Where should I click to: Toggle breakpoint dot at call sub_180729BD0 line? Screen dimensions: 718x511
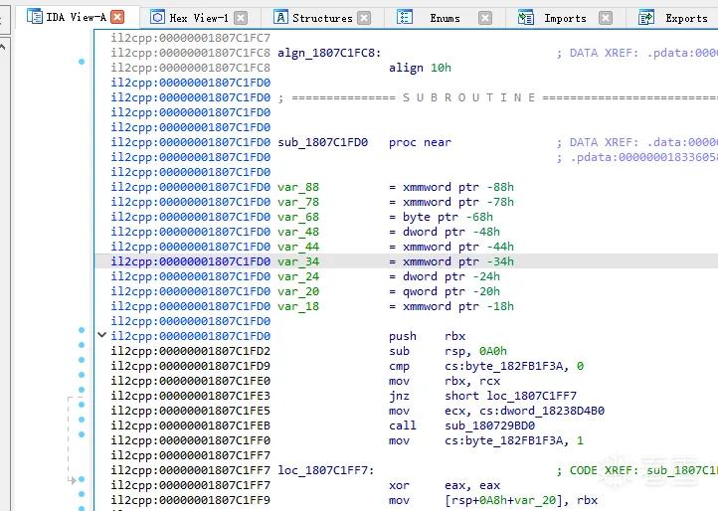(82, 420)
